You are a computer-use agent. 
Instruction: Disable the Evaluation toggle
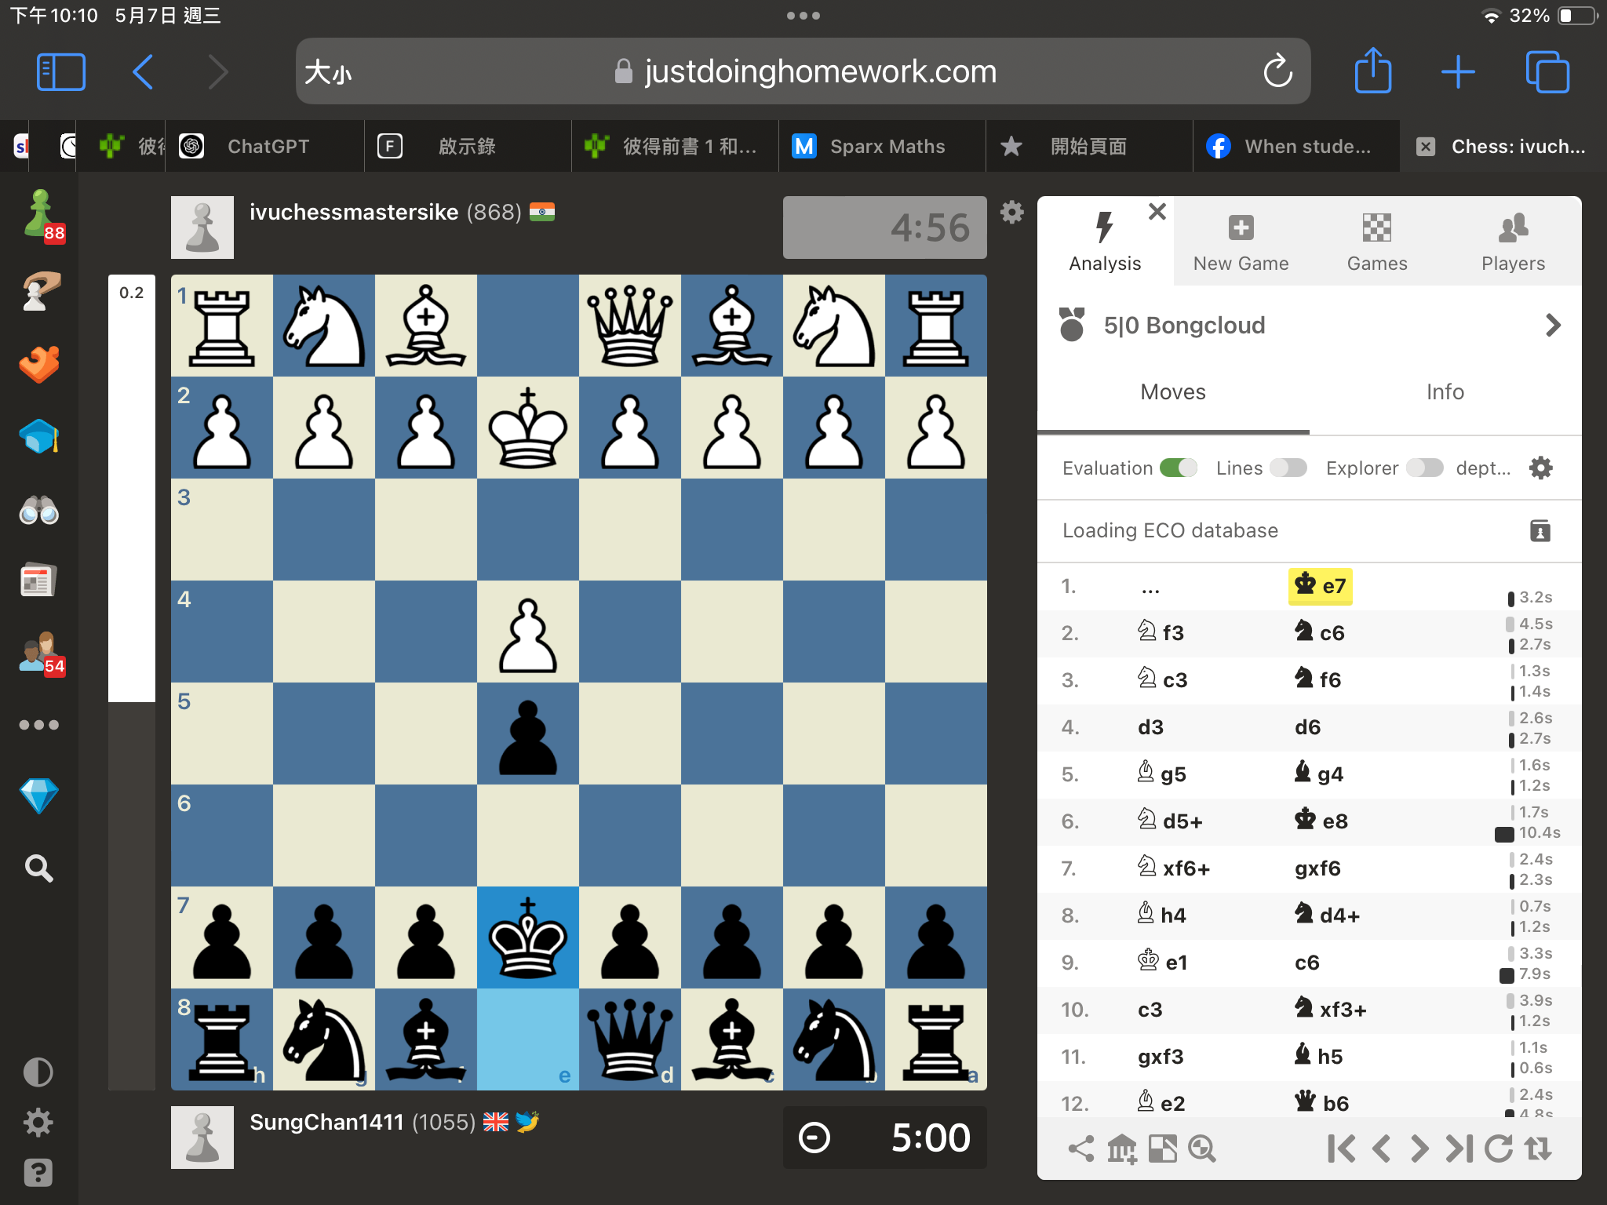(x=1179, y=468)
